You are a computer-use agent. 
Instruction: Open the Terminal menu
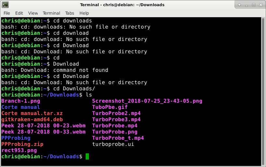51,13
